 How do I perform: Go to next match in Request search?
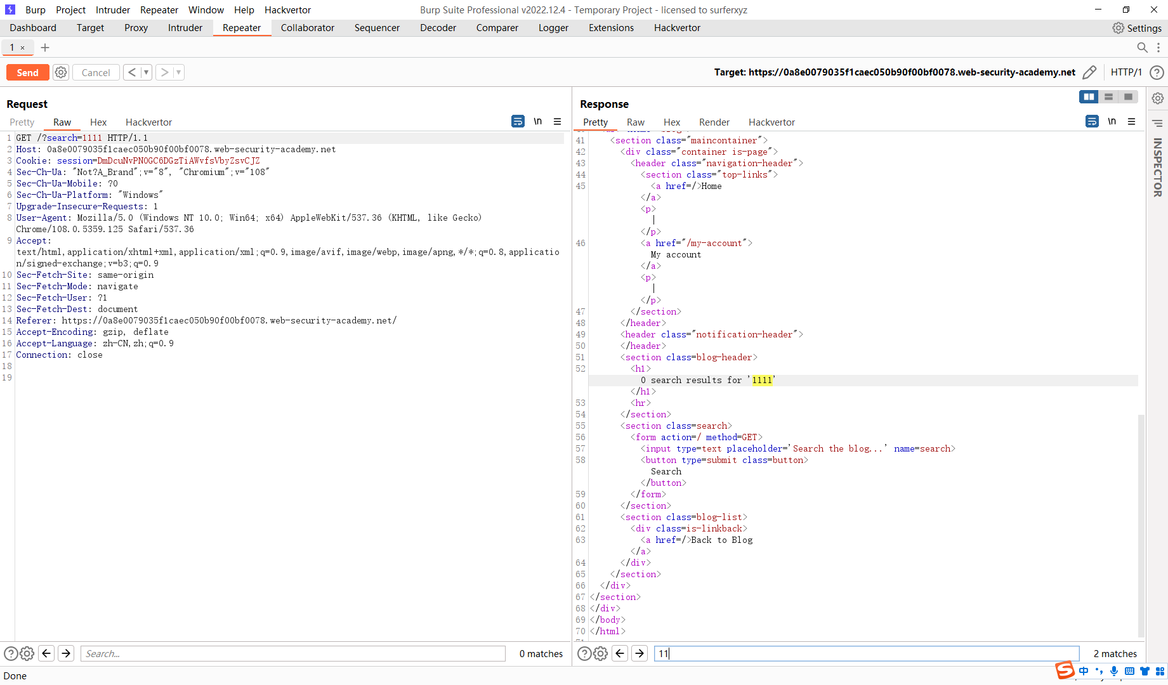(66, 653)
